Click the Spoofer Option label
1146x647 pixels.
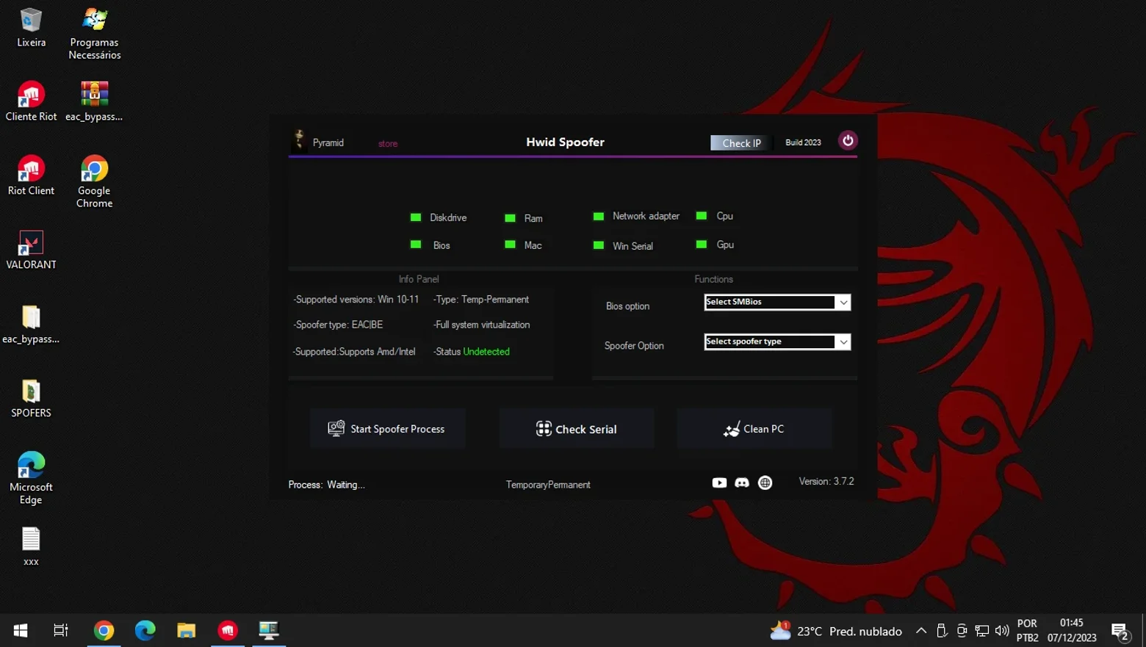(634, 346)
